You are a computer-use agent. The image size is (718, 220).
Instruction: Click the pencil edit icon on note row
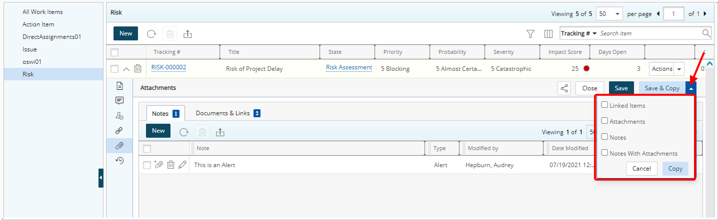tap(182, 165)
